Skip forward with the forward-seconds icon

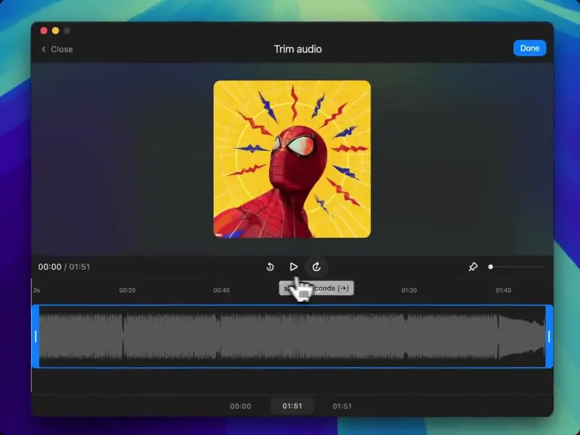click(x=316, y=267)
